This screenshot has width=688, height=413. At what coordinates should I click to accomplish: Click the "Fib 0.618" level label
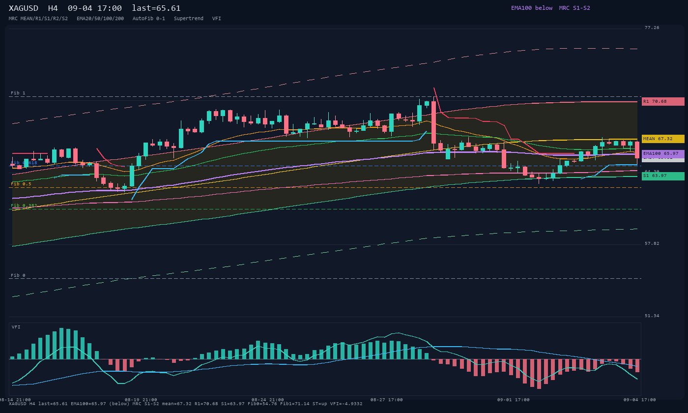[24, 163]
